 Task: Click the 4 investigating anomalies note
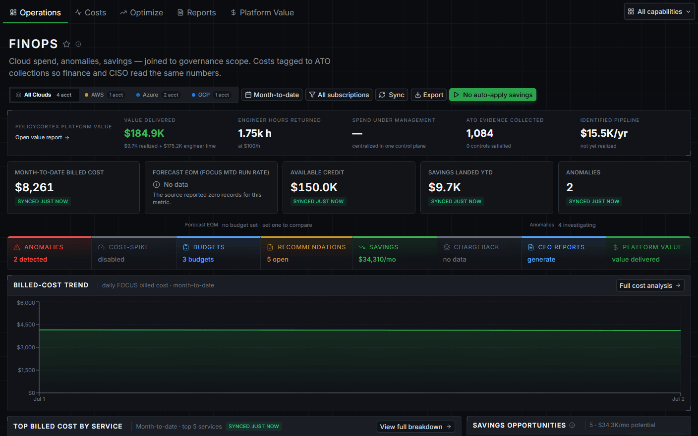pos(577,225)
